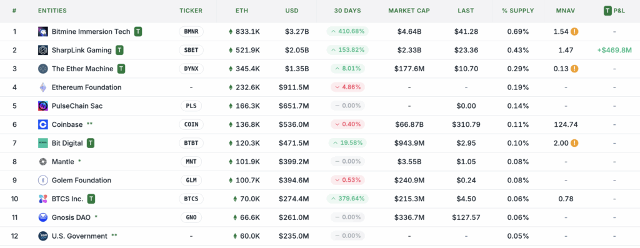The image size is (640, 248).
Task: Sort by the 30 DAYS column header
Action: pyautogui.click(x=347, y=11)
